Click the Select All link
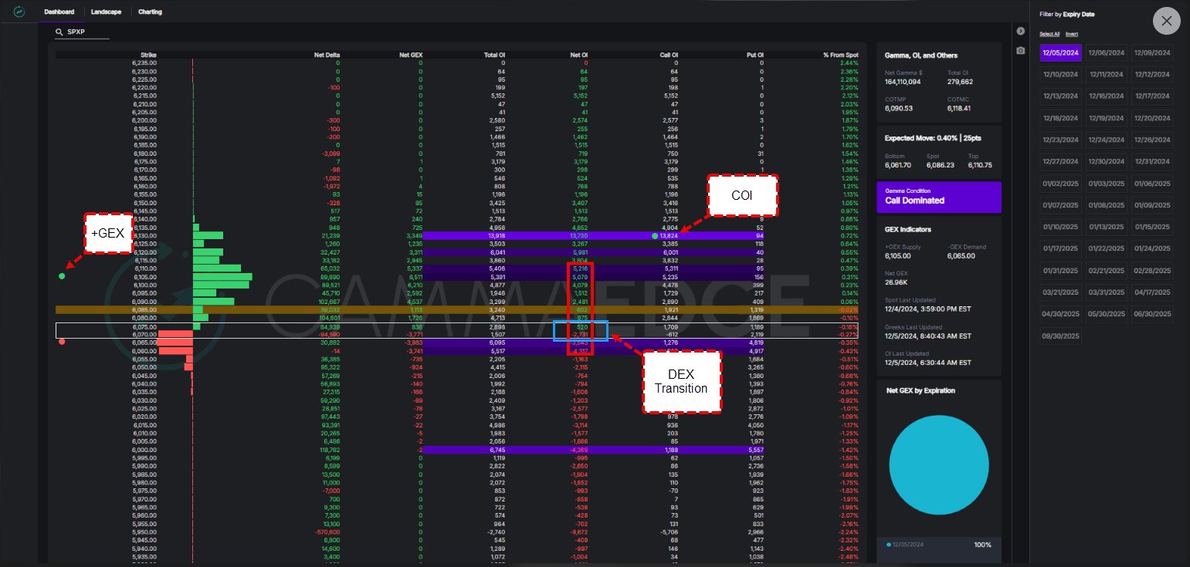The height and width of the screenshot is (567, 1190). 1051,34
